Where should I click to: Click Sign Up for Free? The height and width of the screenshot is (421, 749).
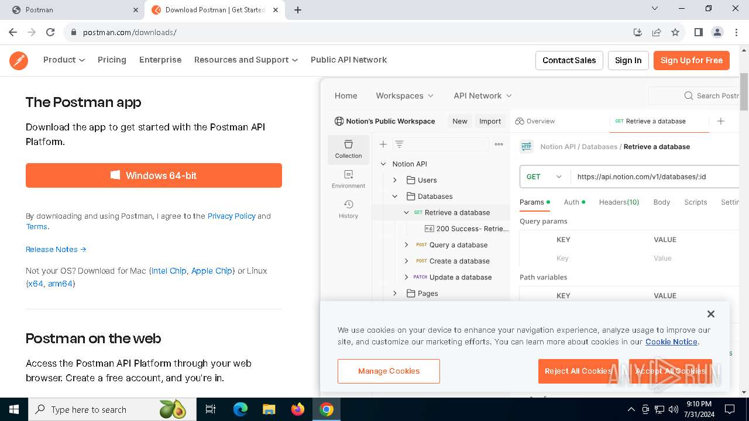pos(692,60)
